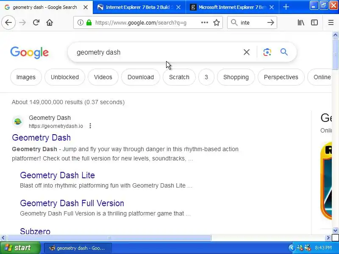Select the Perspectives filter chip
Image resolution: width=339 pixels, height=254 pixels.
pos(281,77)
